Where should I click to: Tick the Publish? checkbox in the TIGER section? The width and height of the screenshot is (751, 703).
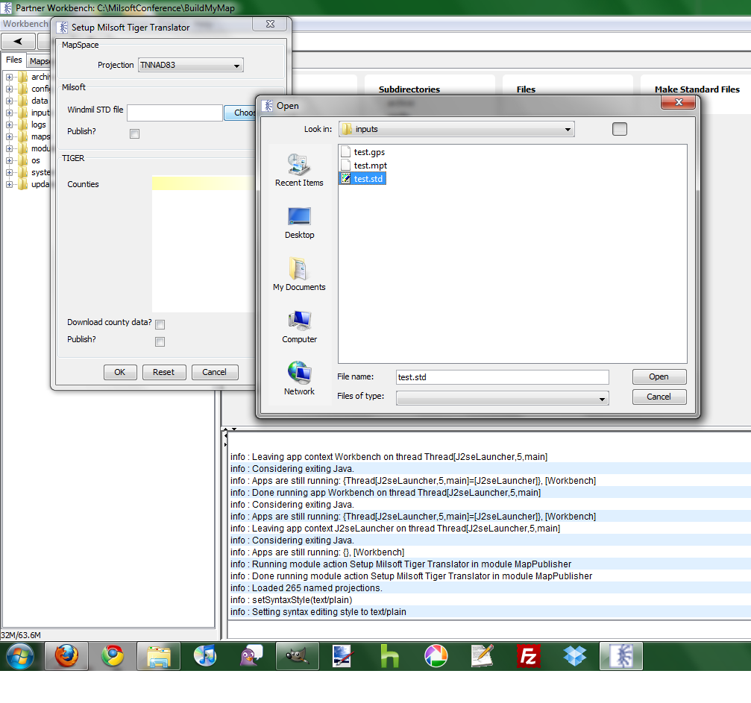coord(160,341)
